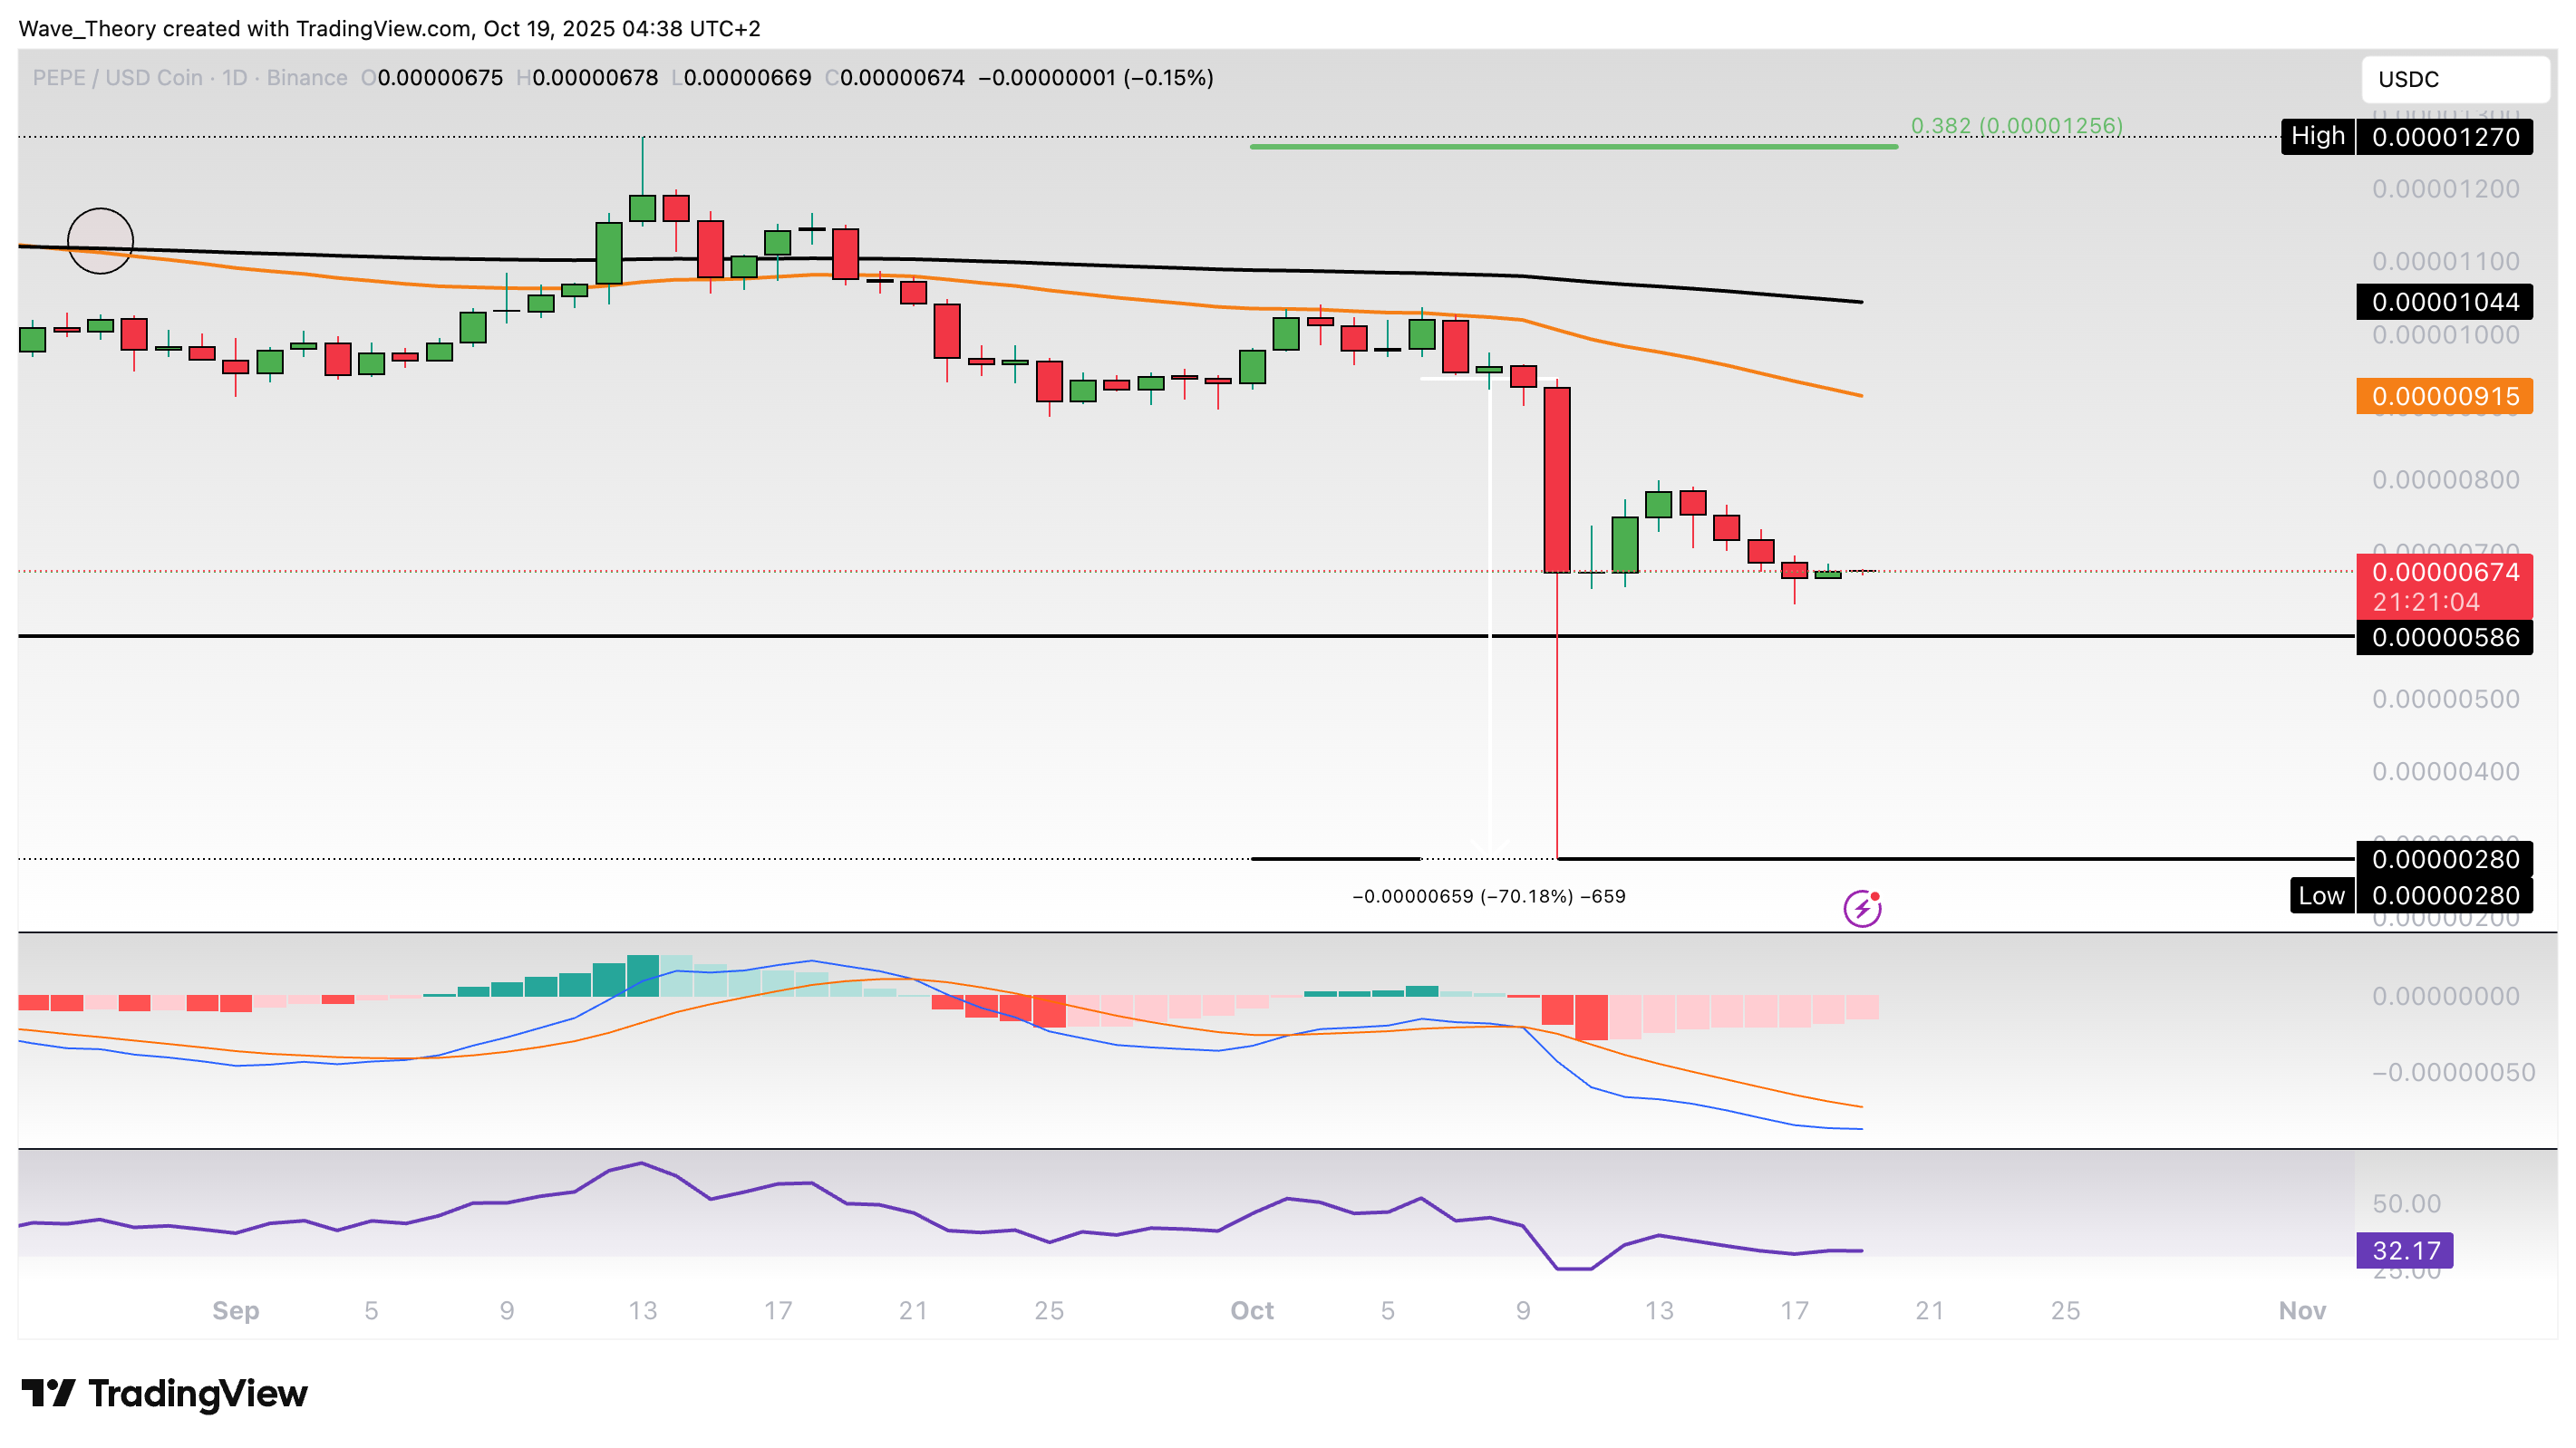Click the purple lightning quick-action icon
Screen dimensions: 2576x1448
(x=1862, y=908)
